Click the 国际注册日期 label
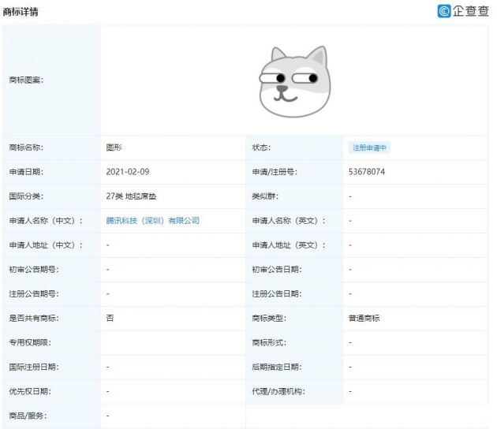Screen dimensions: 497x429 pyautogui.click(x=34, y=367)
